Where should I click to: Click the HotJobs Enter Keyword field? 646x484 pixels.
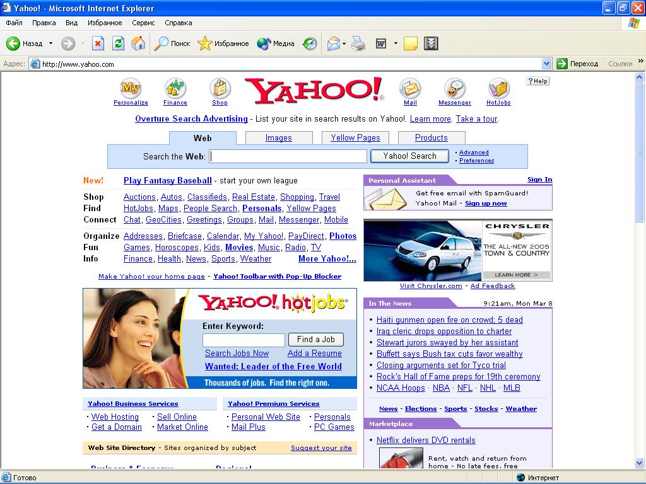tap(244, 340)
